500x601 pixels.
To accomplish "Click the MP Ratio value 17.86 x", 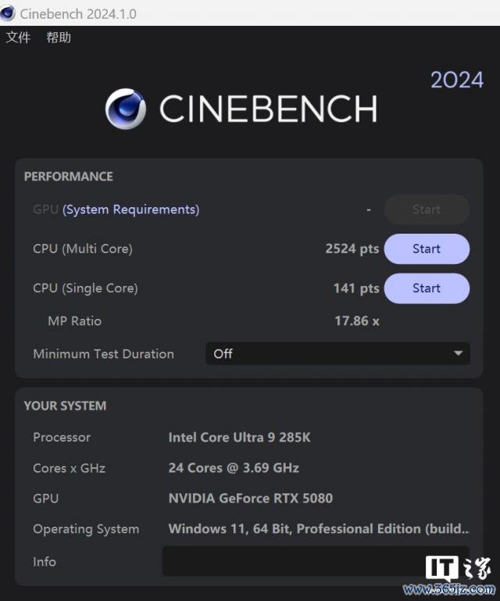I will coord(356,320).
